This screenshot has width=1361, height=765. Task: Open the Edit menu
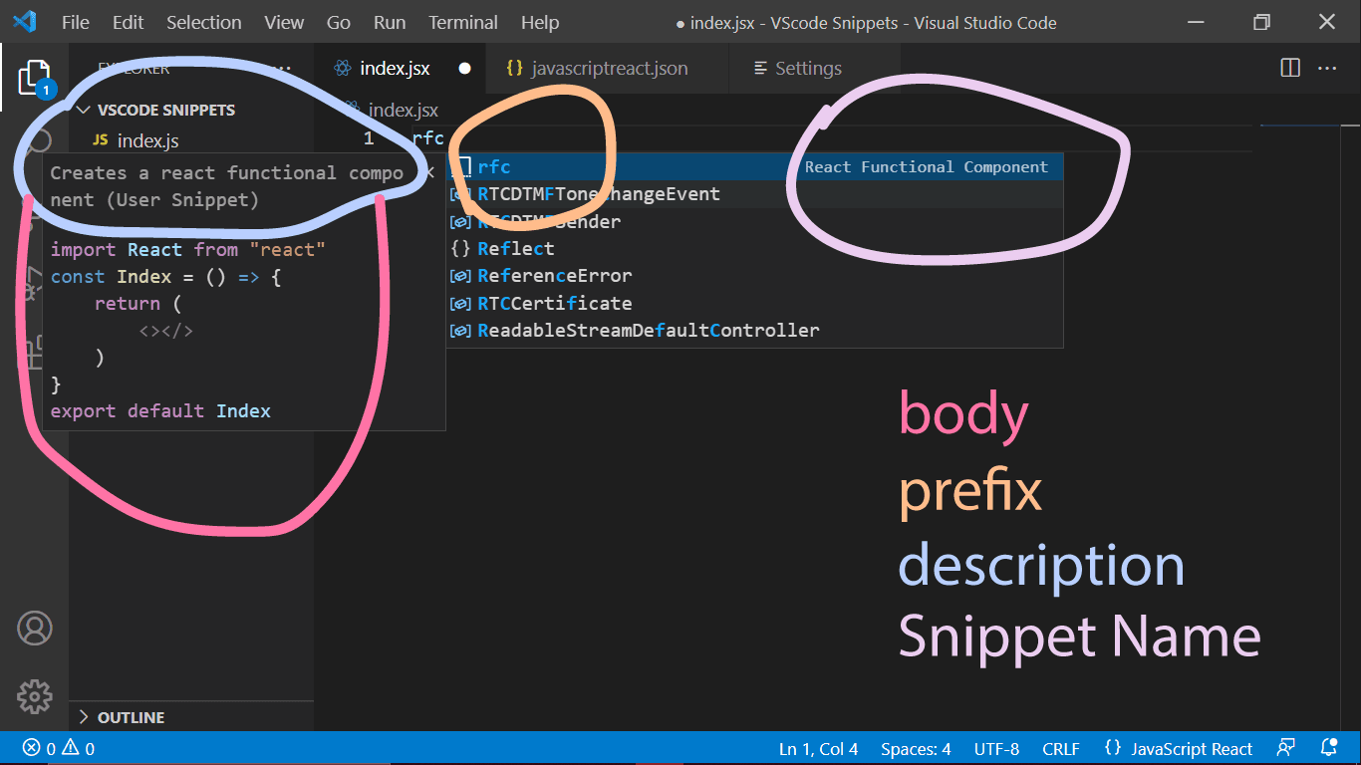click(128, 22)
